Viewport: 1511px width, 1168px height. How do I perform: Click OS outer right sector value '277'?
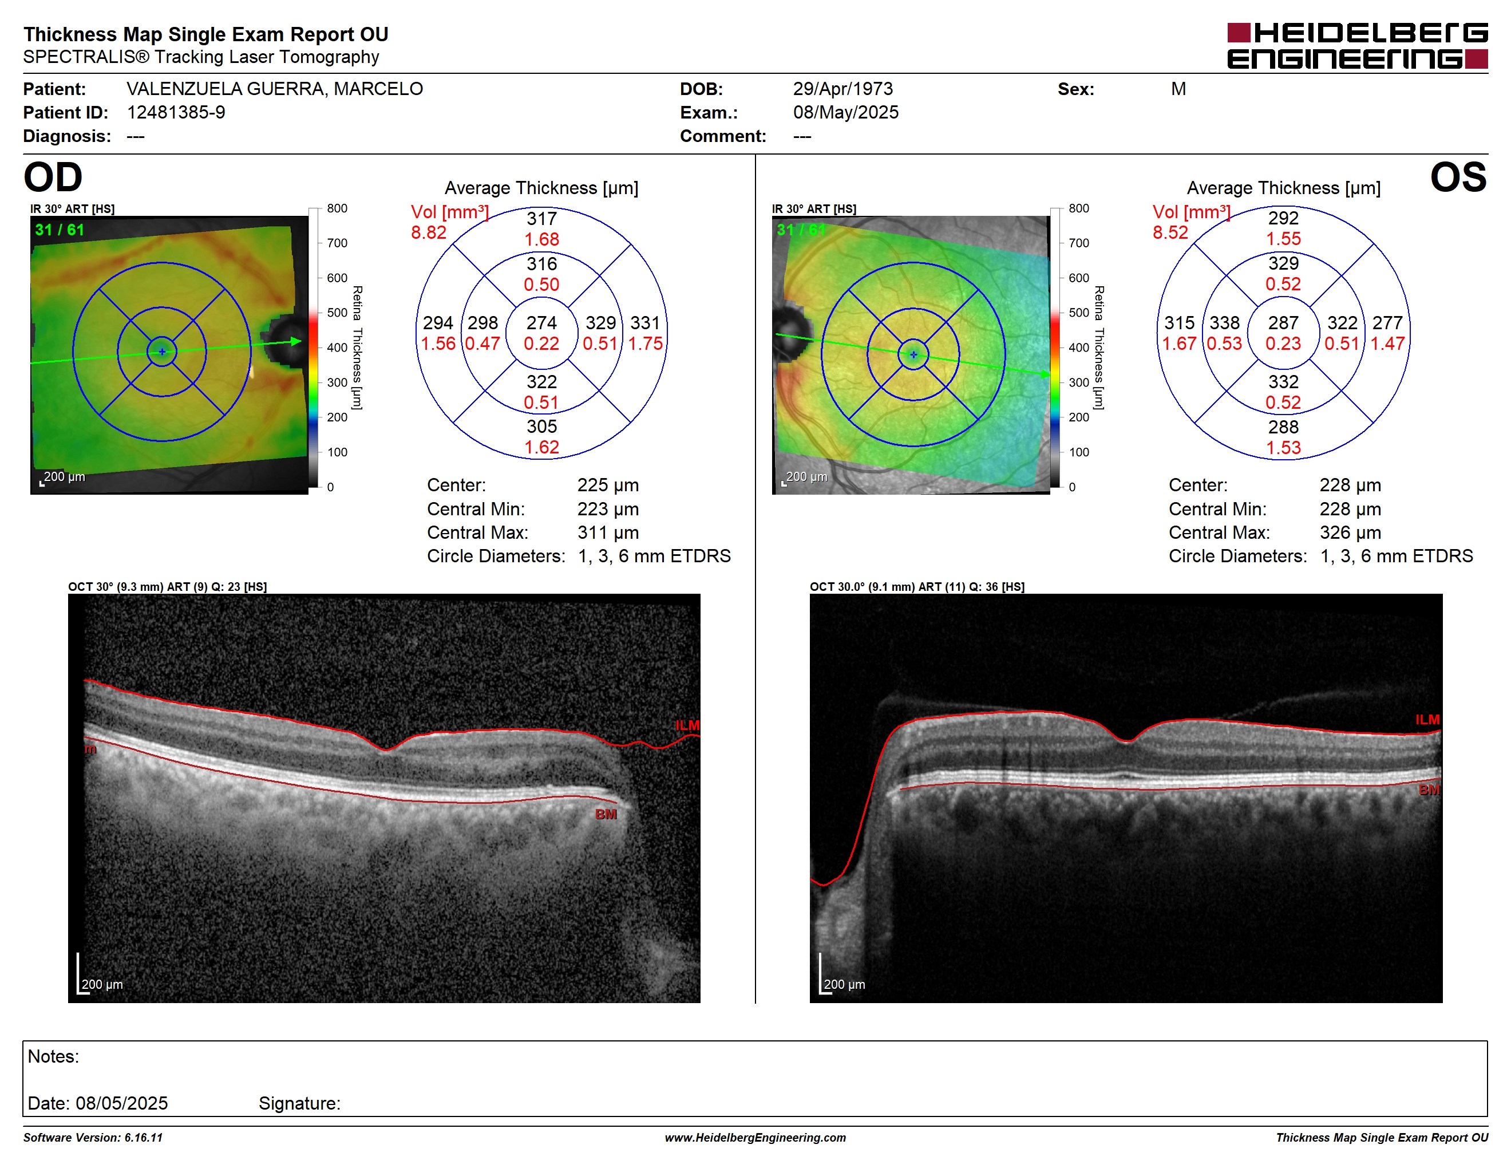pyautogui.click(x=1387, y=322)
